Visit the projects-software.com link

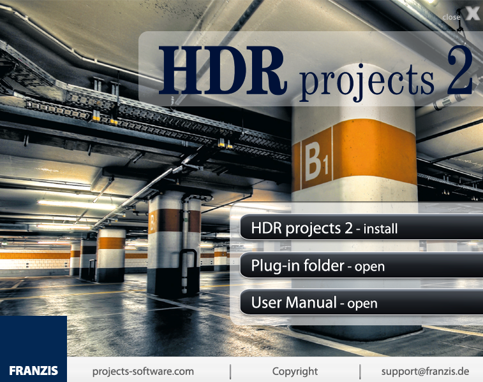tap(143, 372)
